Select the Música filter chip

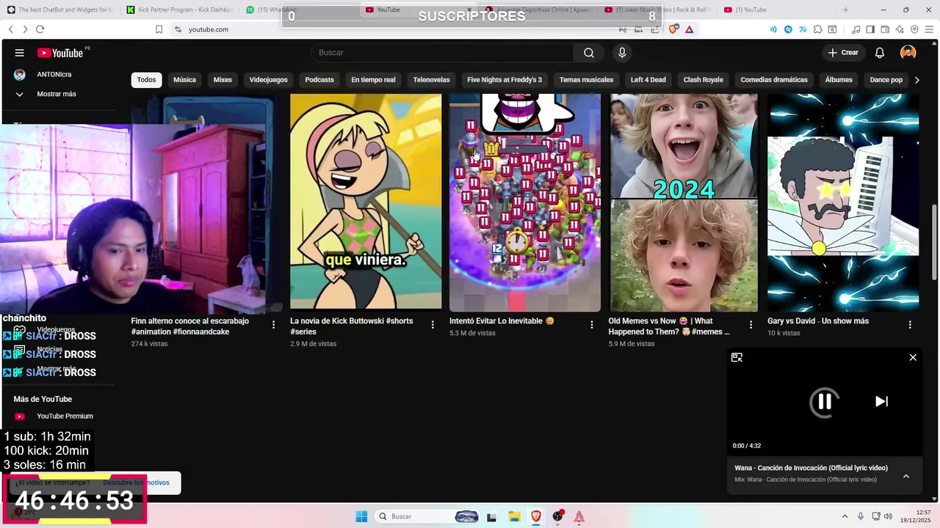(x=184, y=80)
